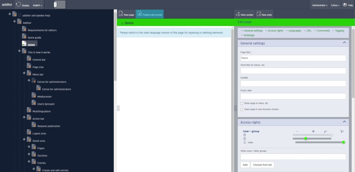
Task: Open the english language dropdown
Action: [37, 5]
